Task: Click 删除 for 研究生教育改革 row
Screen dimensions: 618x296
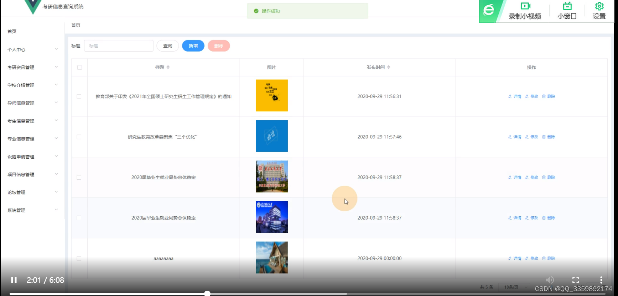Action: (549, 137)
